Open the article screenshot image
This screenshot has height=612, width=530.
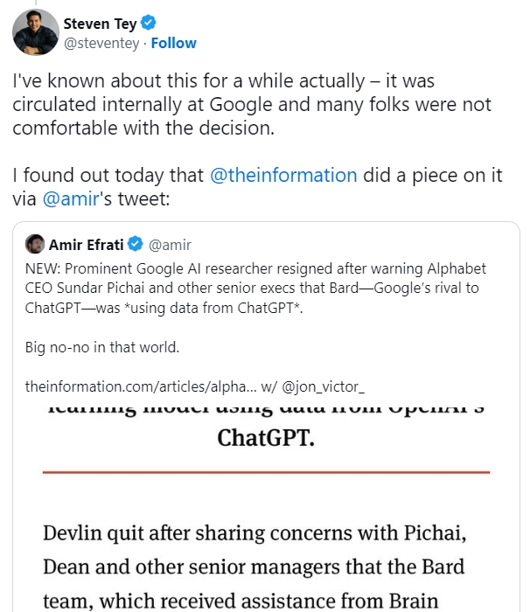tap(265, 507)
